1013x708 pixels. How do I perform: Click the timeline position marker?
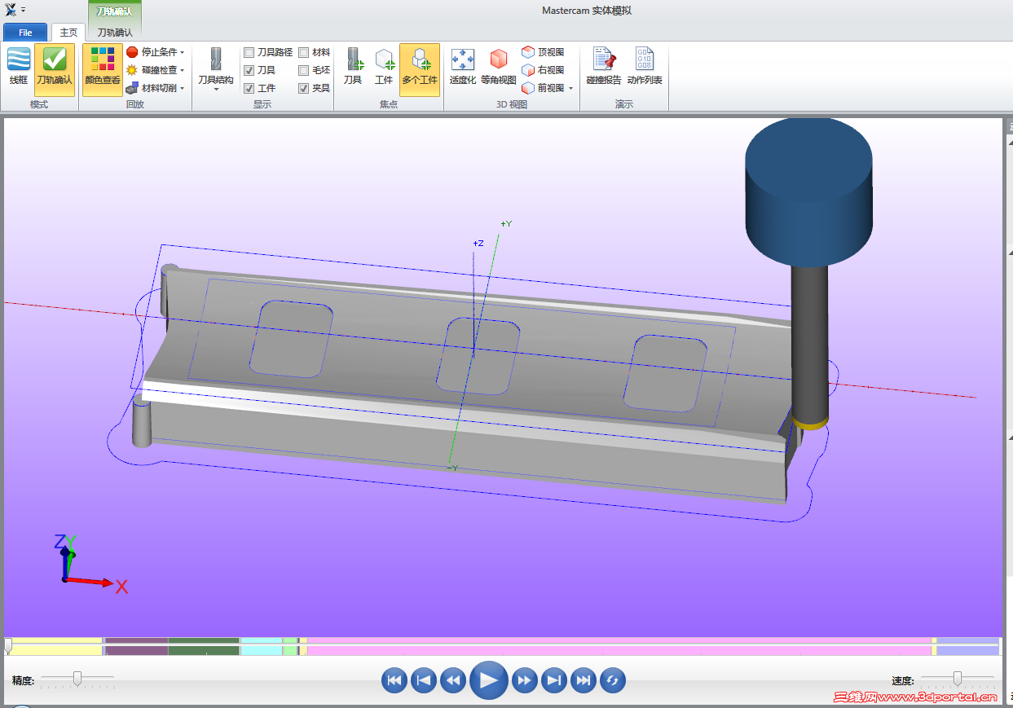coord(8,645)
